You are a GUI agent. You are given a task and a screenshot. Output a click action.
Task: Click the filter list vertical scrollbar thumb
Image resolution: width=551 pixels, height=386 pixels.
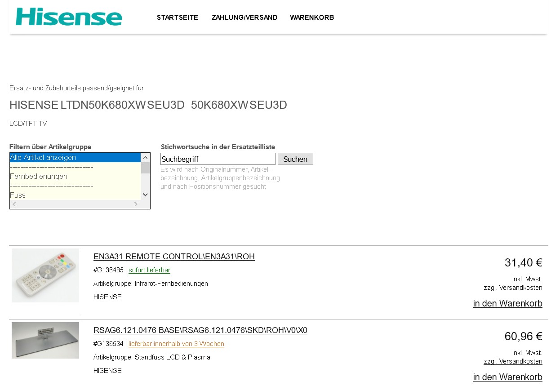pos(145,168)
